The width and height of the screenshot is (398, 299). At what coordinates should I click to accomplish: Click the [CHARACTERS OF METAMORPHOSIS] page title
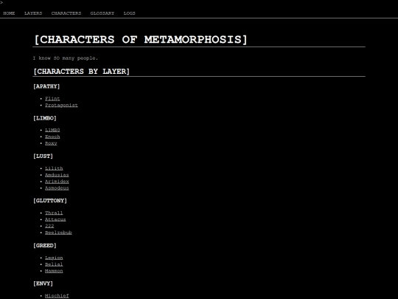coord(140,40)
